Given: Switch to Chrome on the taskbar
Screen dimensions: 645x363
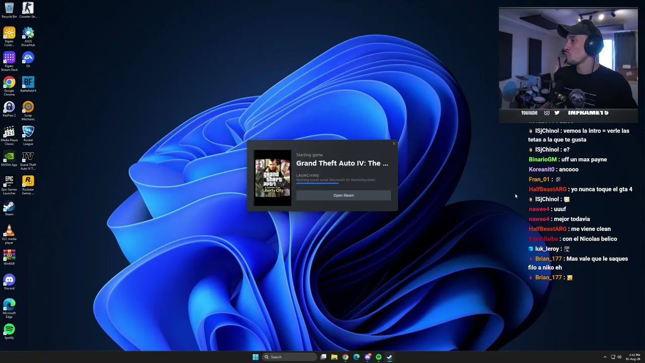Looking at the screenshot, I should coord(345,357).
